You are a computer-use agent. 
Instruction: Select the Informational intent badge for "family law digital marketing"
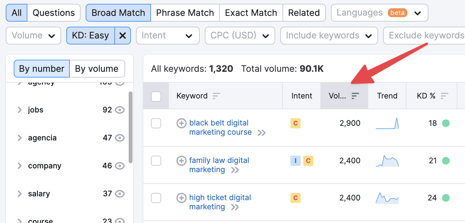coord(295,161)
